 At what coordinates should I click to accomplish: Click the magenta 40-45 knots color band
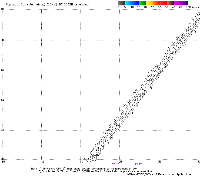(x=177, y=4)
